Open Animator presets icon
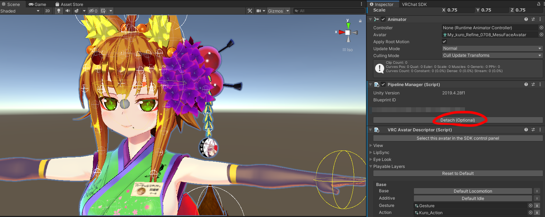 pos(533,20)
